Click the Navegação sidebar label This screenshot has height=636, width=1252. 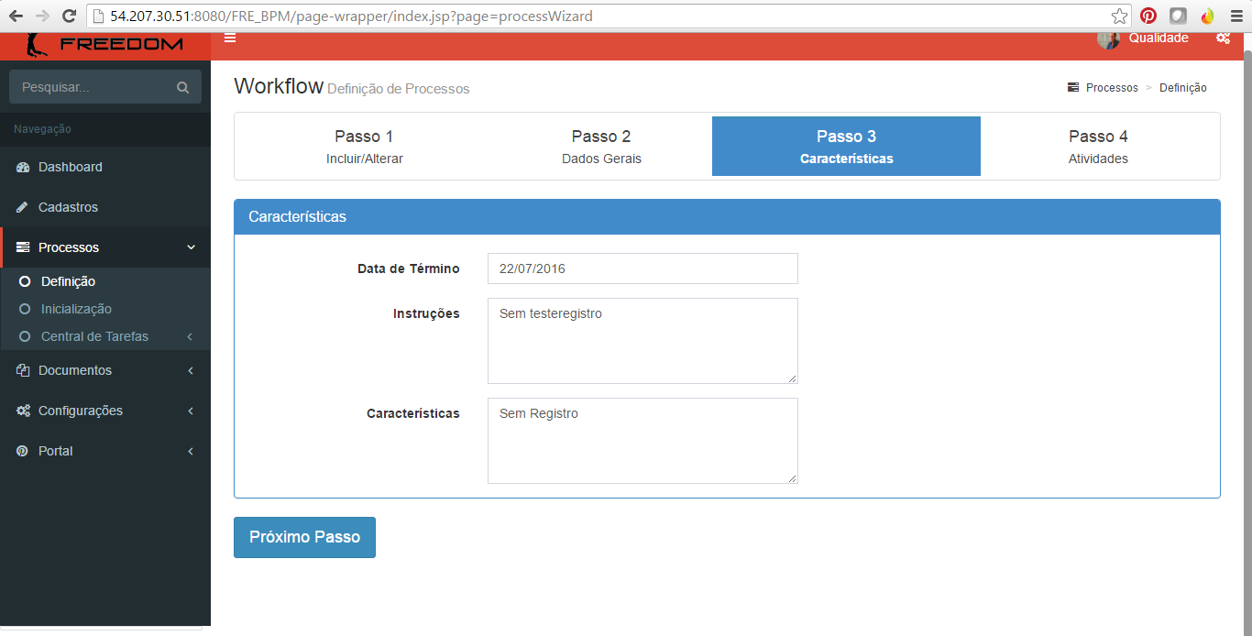[42, 129]
